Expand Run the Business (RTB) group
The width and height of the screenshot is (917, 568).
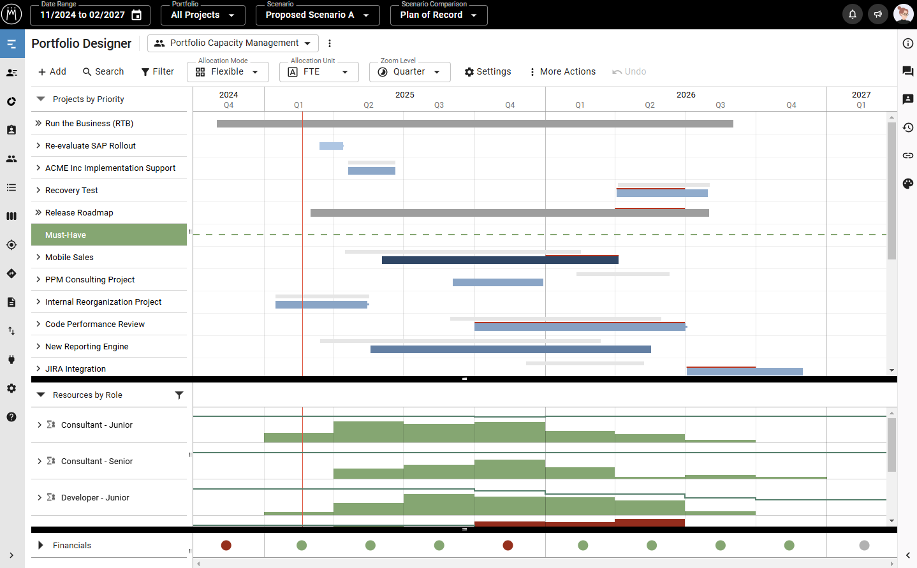click(38, 123)
